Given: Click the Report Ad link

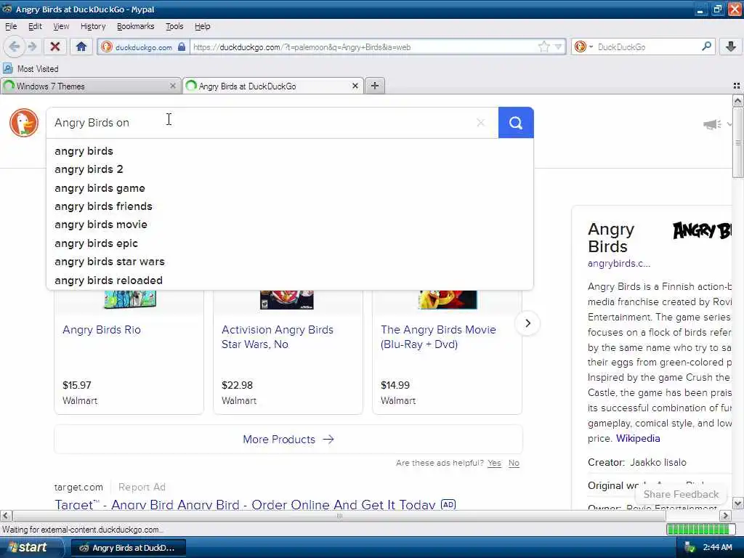Looking at the screenshot, I should coord(142,488).
